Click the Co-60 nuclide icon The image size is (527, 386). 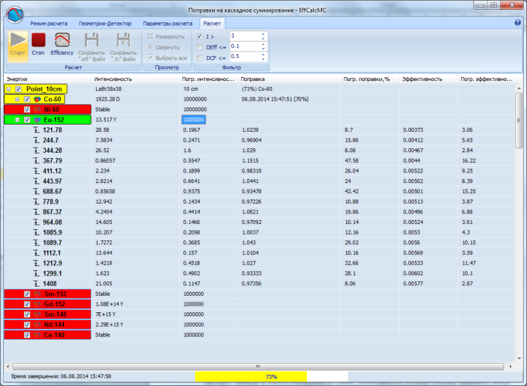coord(38,99)
